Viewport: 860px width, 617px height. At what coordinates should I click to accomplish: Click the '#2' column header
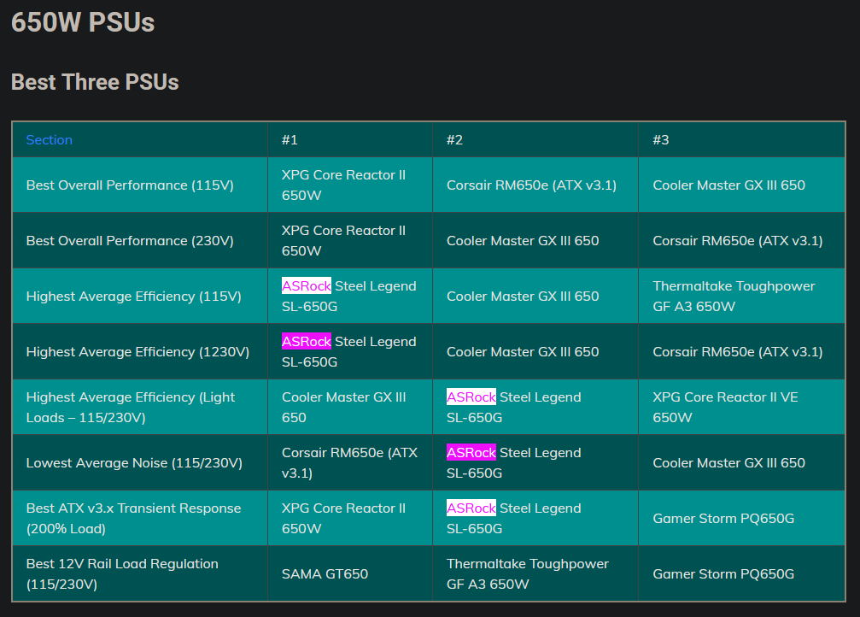[x=454, y=140]
